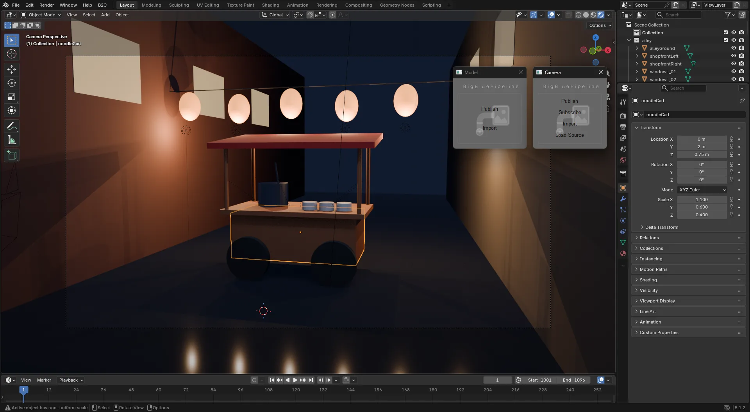Uncheck Collection exclude checkbox
The width and height of the screenshot is (750, 412).
pyautogui.click(x=726, y=33)
